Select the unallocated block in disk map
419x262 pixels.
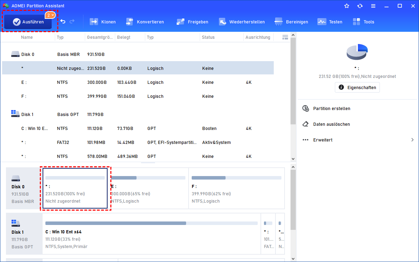pos(75,189)
